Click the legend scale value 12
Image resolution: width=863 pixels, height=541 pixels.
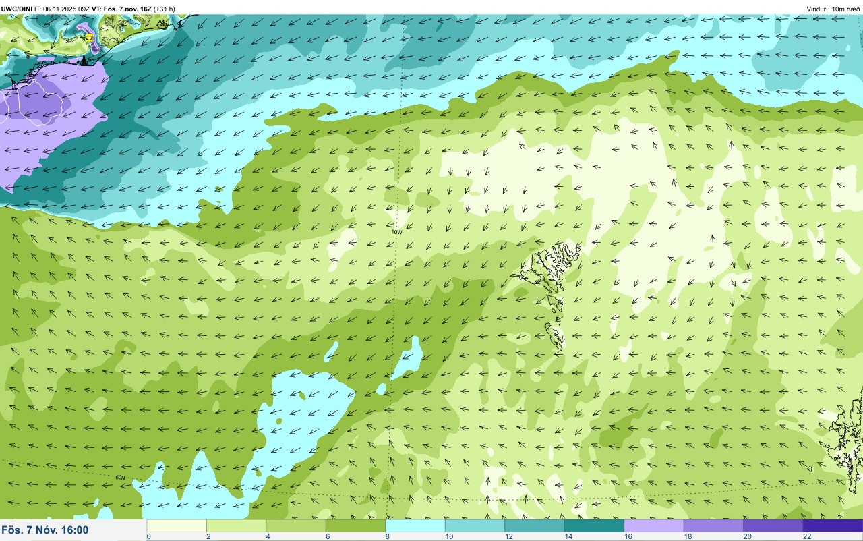coord(508,536)
